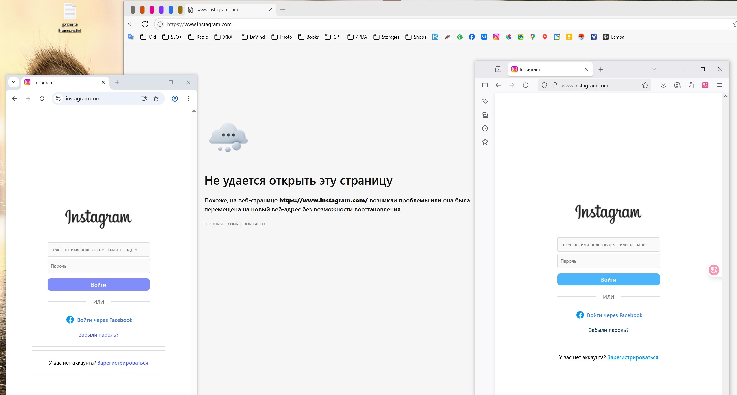Viewport: 737px width, 395px height.
Task: Open bookmarks star in Firefox sidebar
Action: tap(485, 142)
